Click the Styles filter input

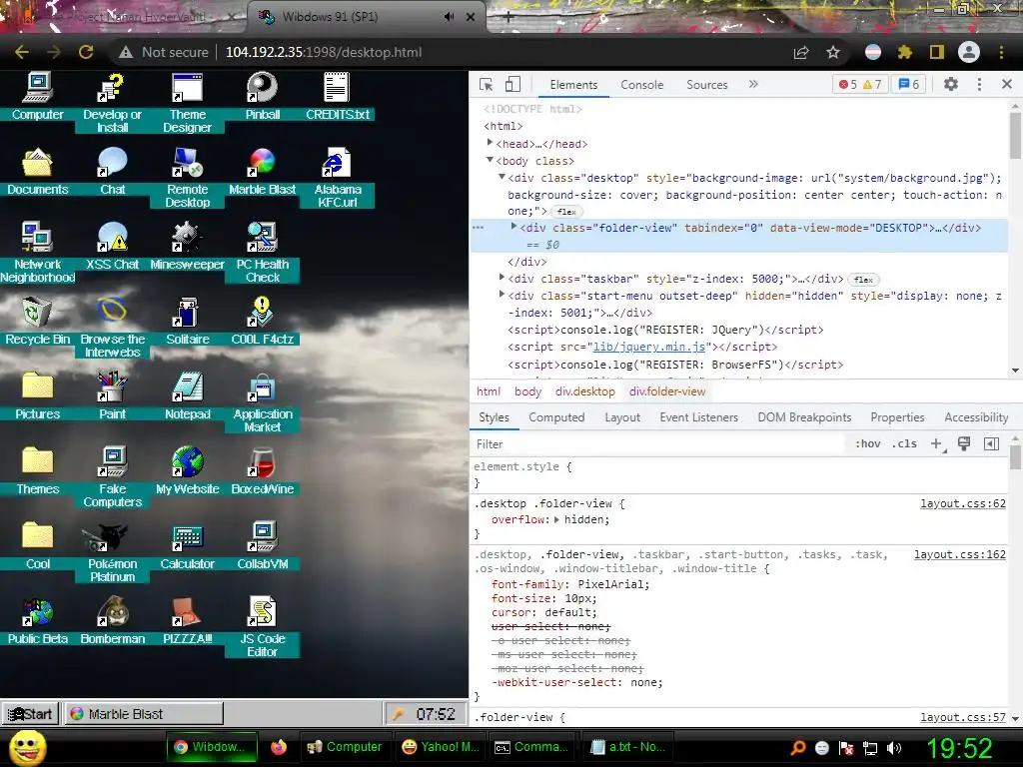[x=659, y=444]
